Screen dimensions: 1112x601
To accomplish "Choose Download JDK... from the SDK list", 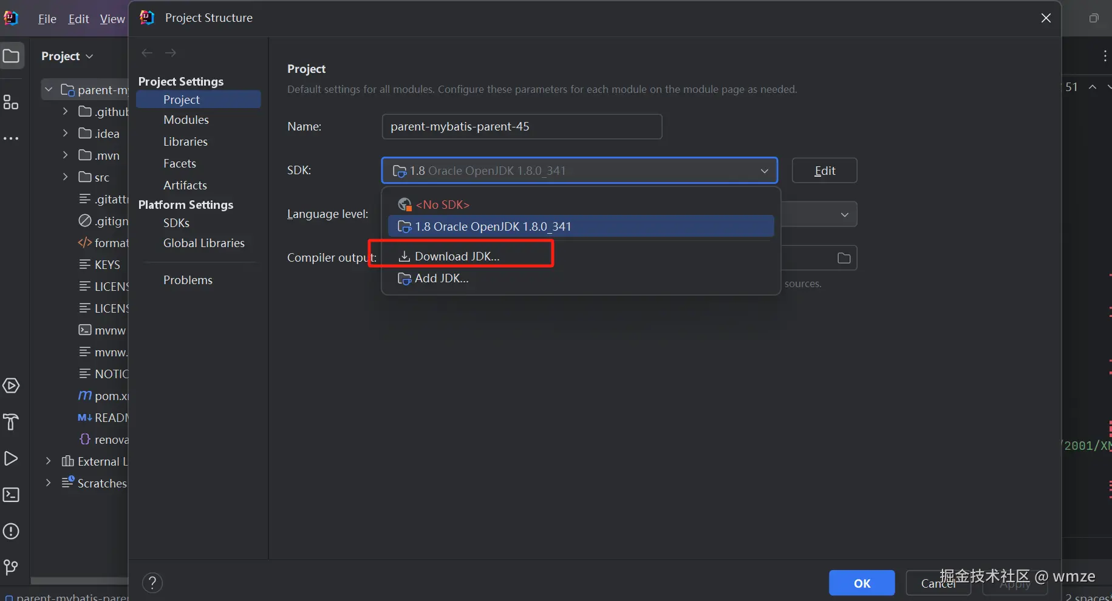I will pyautogui.click(x=457, y=256).
